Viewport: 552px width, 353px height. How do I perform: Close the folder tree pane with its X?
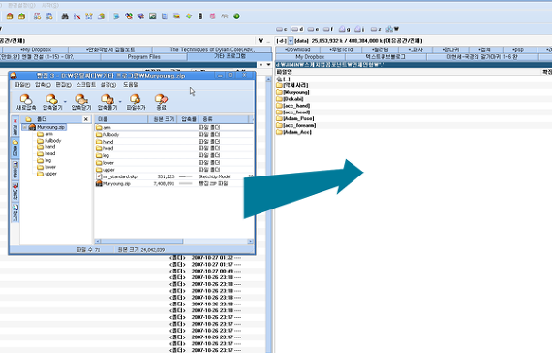[x=86, y=119]
